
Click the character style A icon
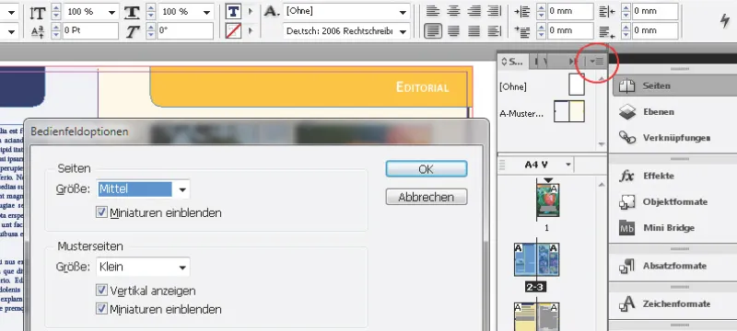click(x=272, y=12)
